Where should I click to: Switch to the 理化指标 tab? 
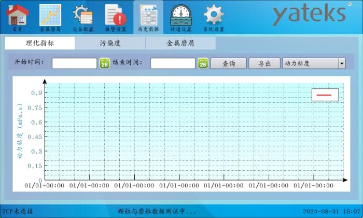coord(40,44)
